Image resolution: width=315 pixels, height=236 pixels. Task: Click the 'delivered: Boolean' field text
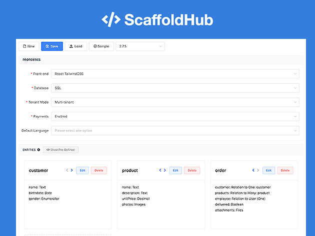pos(229,205)
